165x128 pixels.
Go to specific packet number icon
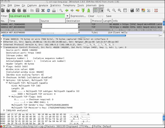pyautogui.click(x=77, y=10)
